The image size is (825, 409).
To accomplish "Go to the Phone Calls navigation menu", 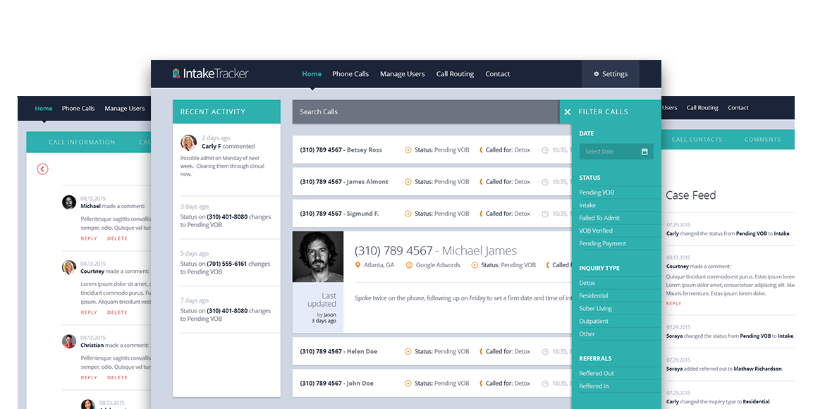I will tap(350, 73).
